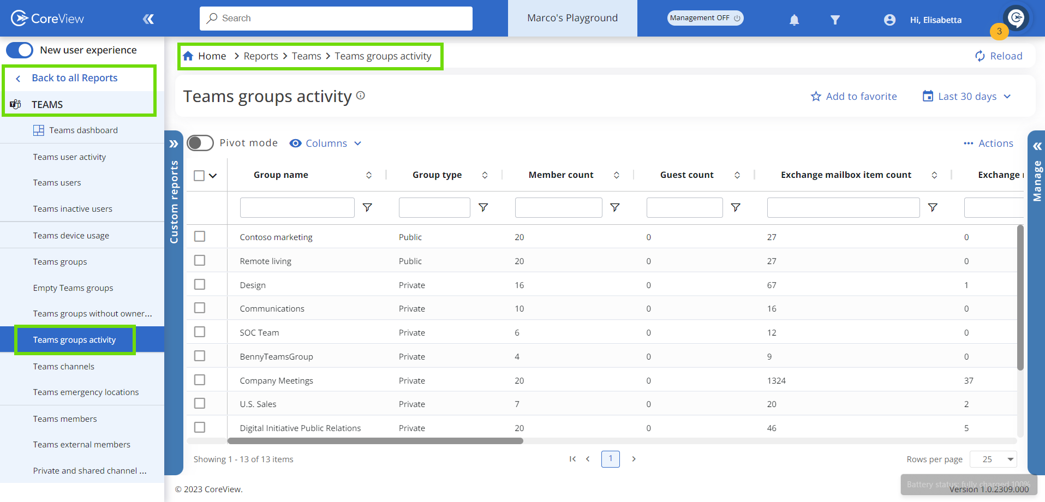
Task: Select the Remote living row checkbox
Action: [200, 260]
